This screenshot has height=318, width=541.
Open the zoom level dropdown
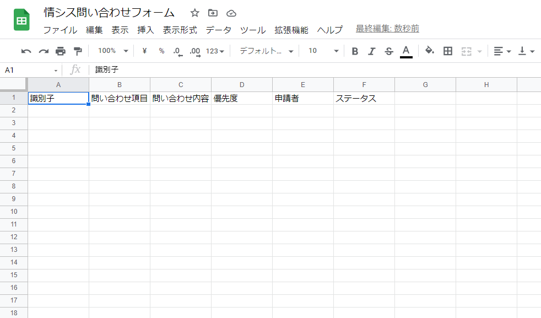point(112,50)
